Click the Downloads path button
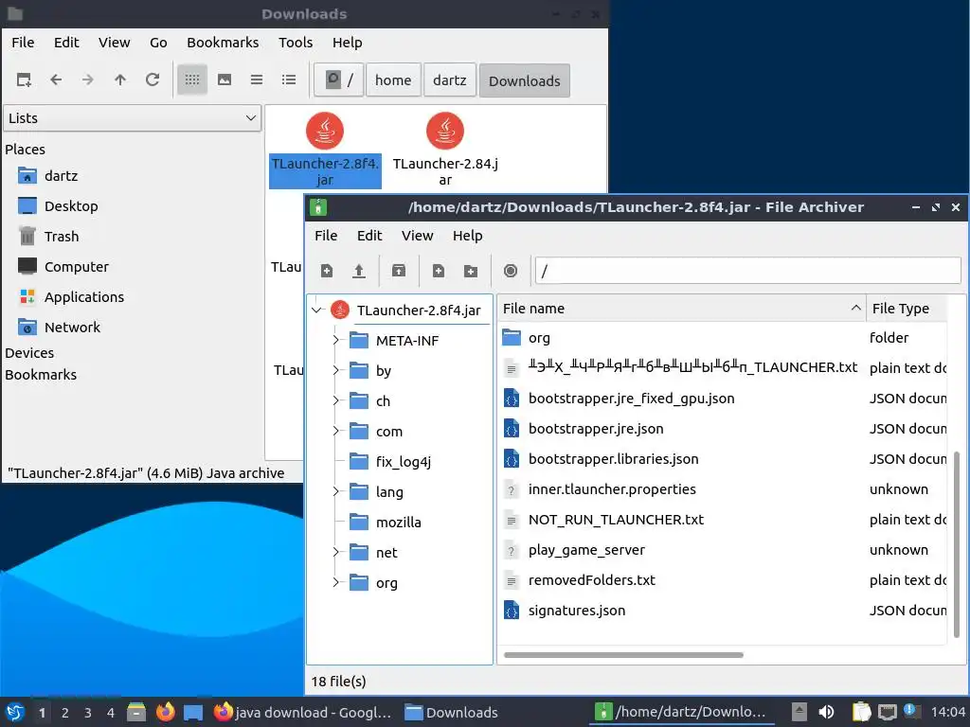The height and width of the screenshot is (727, 970). coord(525,80)
